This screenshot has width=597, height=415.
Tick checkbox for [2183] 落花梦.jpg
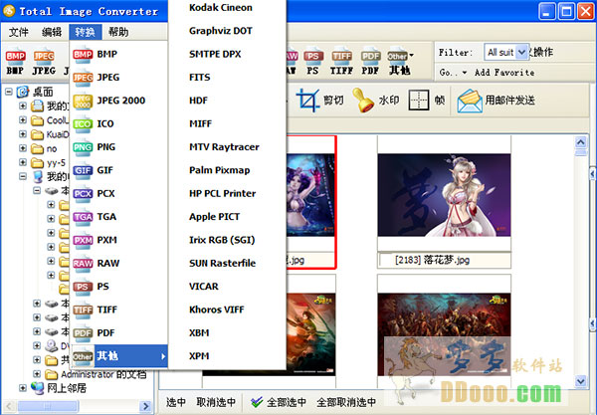[x=386, y=260]
